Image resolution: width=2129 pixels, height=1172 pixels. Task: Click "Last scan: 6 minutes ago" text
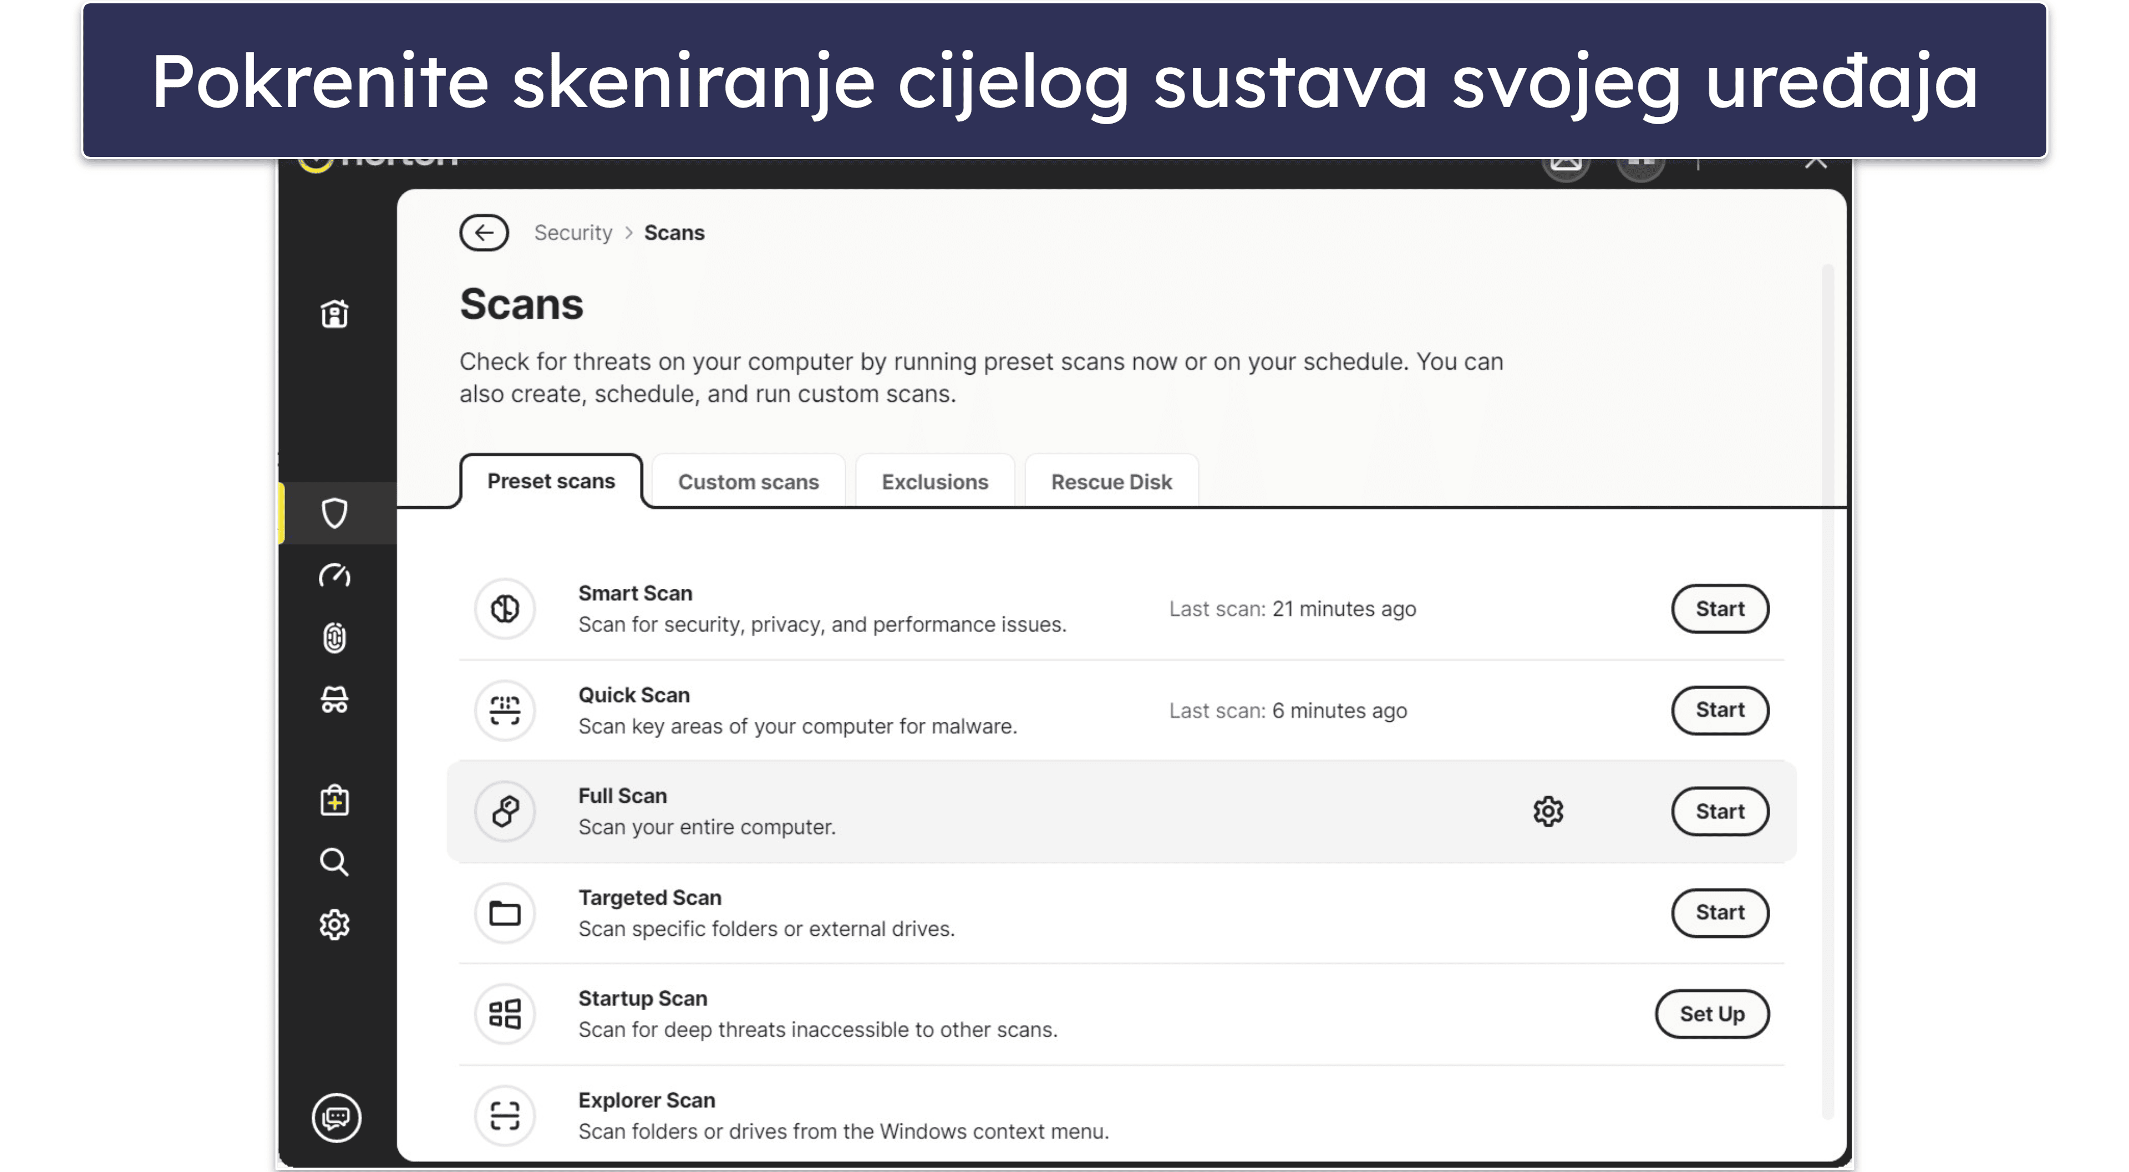click(x=1288, y=710)
